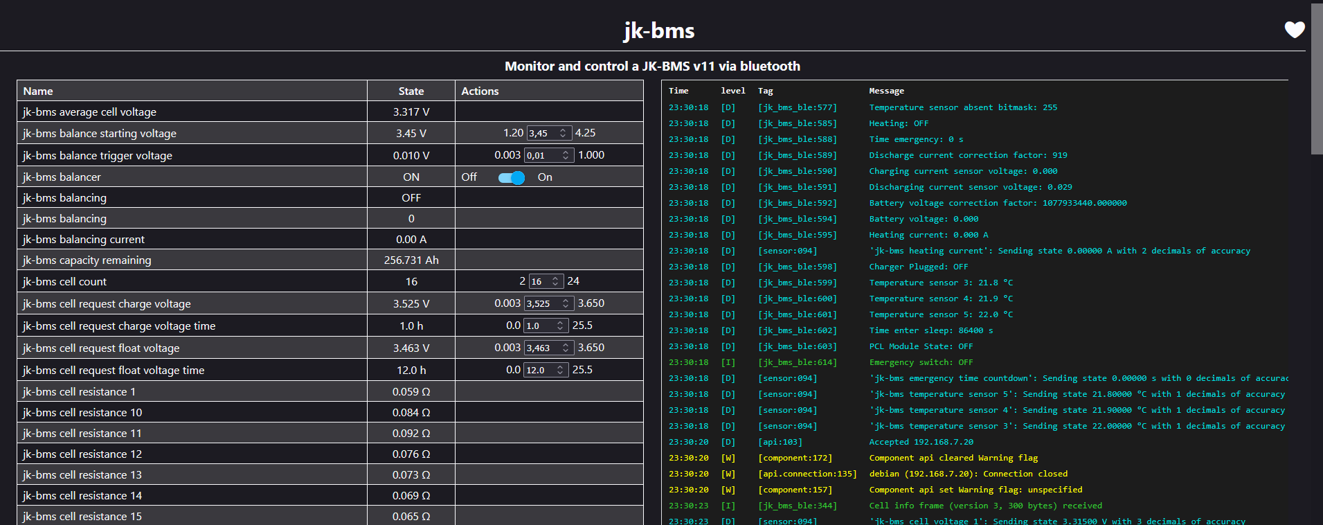Click the 'State' column header
Screen dimensions: 1323x525
tap(411, 91)
